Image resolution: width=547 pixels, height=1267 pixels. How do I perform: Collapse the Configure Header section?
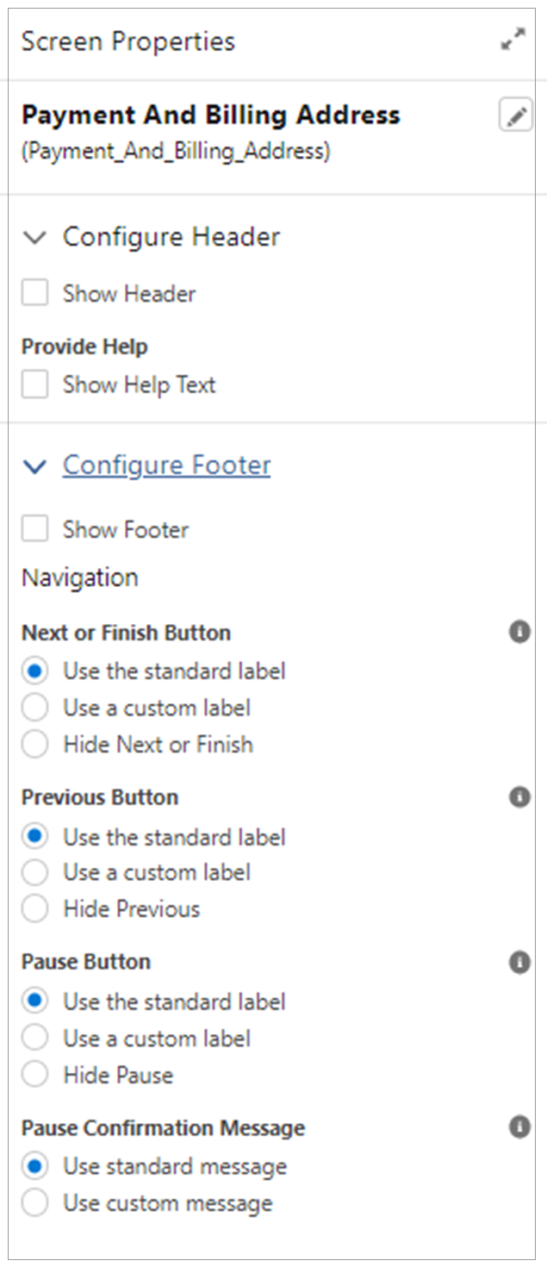click(34, 237)
